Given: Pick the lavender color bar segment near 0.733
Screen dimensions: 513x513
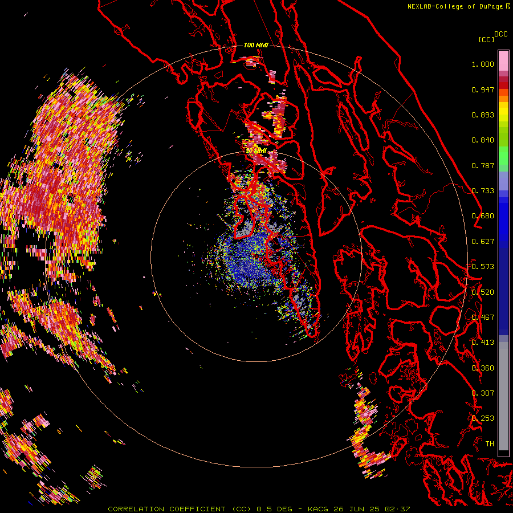Looking at the screenshot, I should tap(503, 181).
